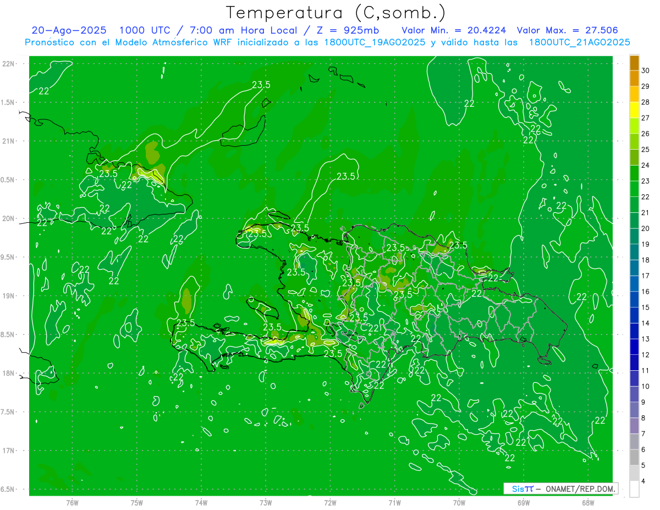Click the "12" color bar label
Viewport: 660px width, 510px height.
coord(646,355)
